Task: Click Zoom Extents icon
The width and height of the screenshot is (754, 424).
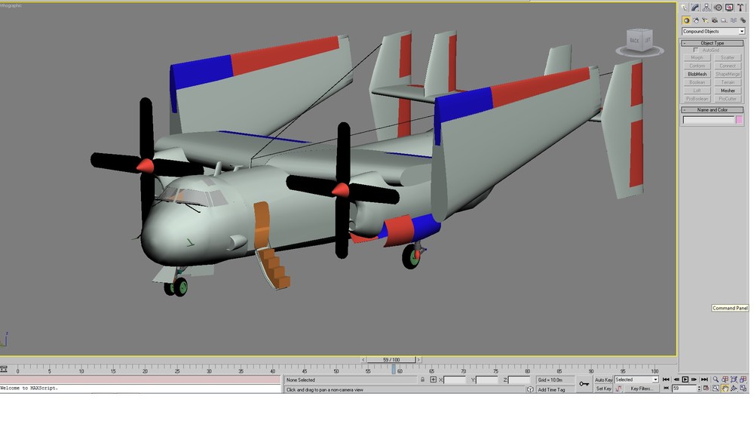Action: click(x=734, y=379)
